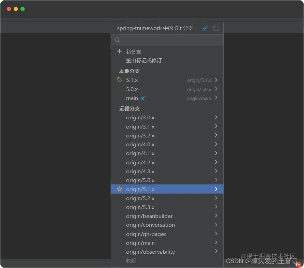Expand chevron for origin/4.3.x
The width and height of the screenshot is (304, 268).
pos(216,171)
